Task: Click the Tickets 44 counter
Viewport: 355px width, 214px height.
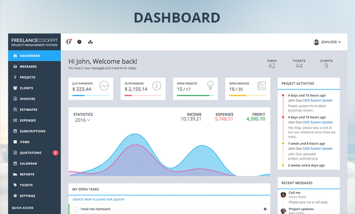Action: [x=299, y=64]
